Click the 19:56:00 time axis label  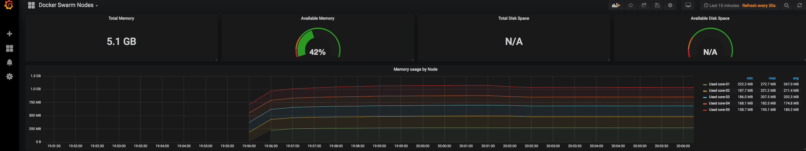click(249, 146)
